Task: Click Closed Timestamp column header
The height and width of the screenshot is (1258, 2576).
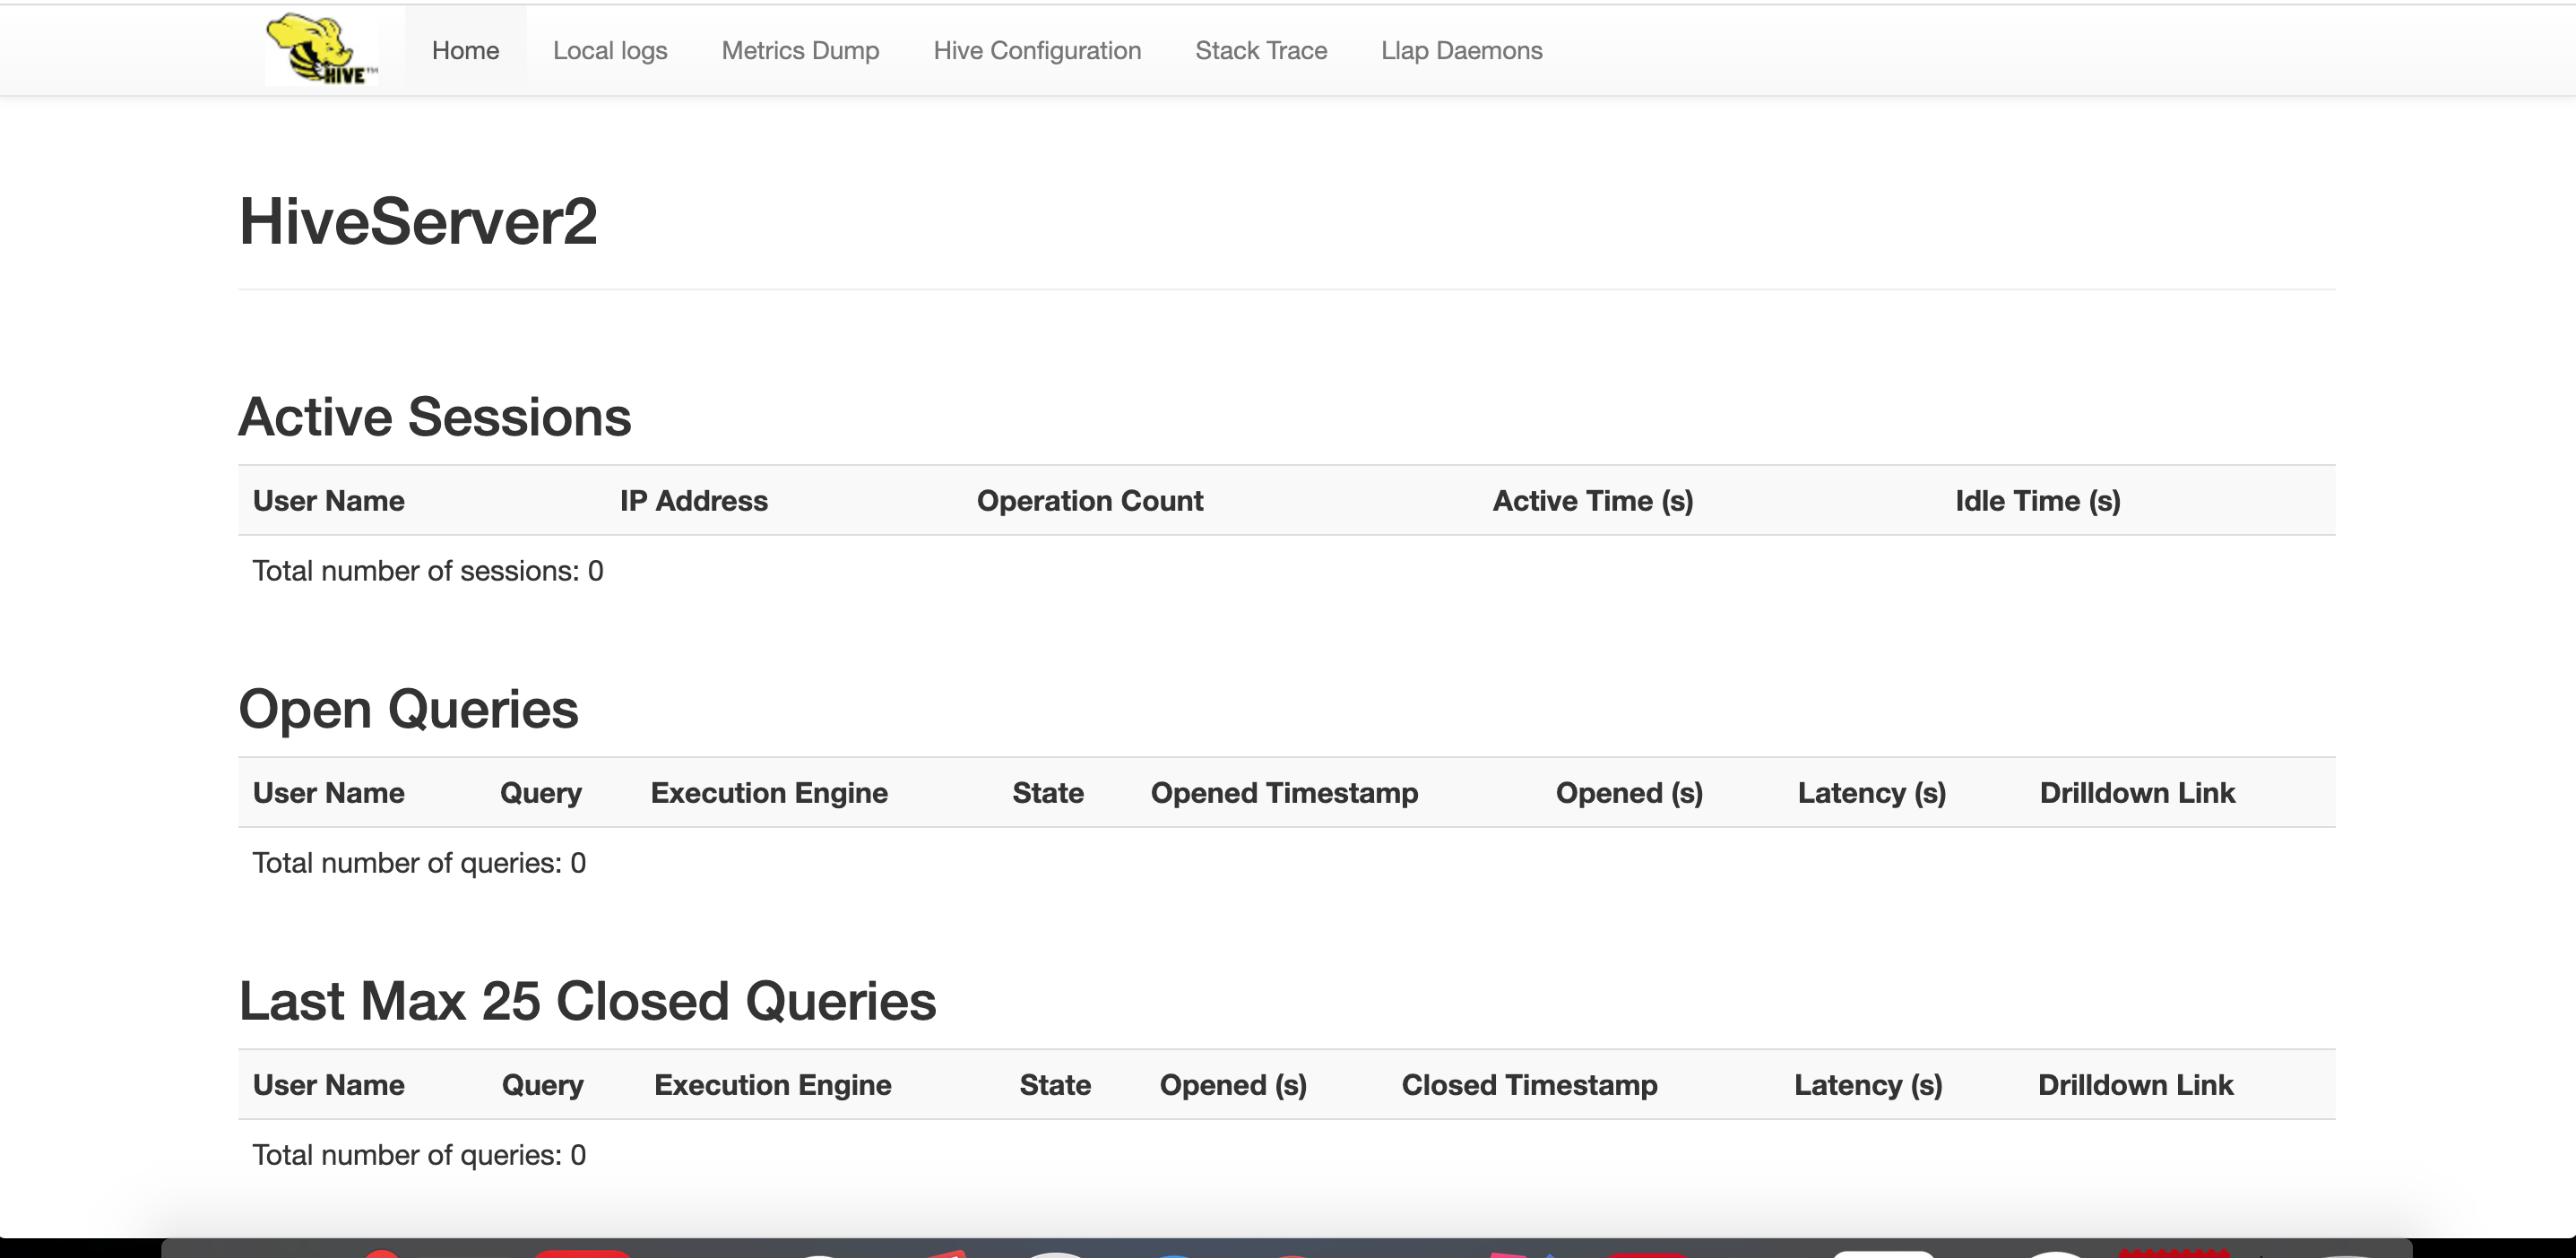Action: point(1529,1085)
